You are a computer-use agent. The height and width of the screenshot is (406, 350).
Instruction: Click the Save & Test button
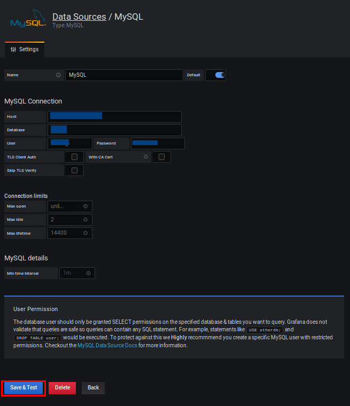(24, 388)
